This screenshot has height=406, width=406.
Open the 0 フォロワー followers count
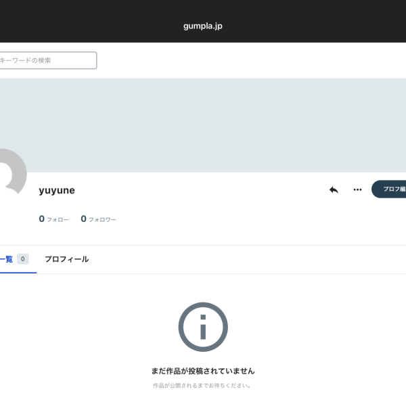pyautogui.click(x=98, y=219)
